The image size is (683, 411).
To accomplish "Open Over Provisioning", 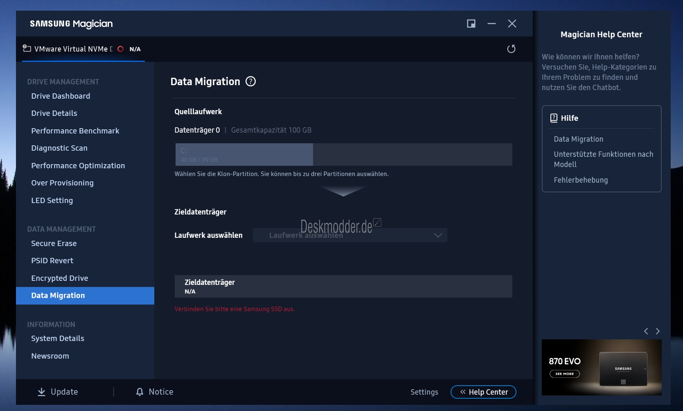I will click(x=62, y=183).
